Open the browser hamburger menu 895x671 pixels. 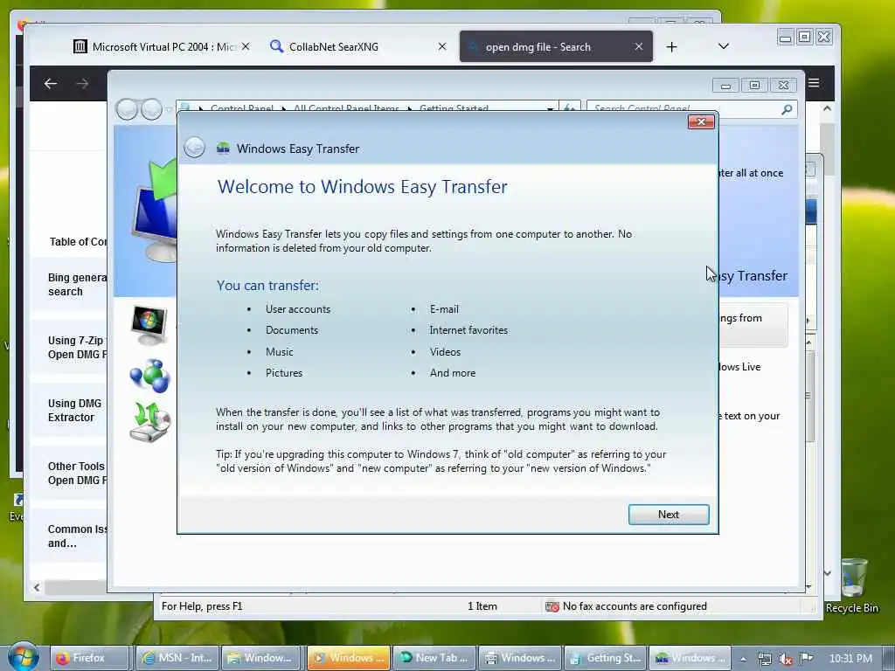814,83
